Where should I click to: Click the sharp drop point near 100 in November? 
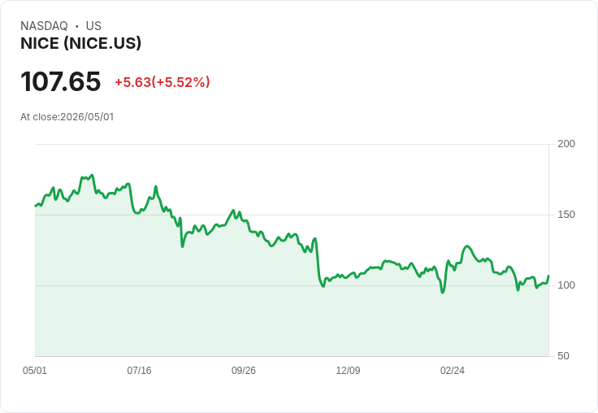click(323, 286)
